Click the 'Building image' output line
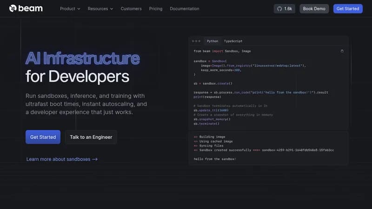The height and width of the screenshot is (209, 372). point(210,137)
